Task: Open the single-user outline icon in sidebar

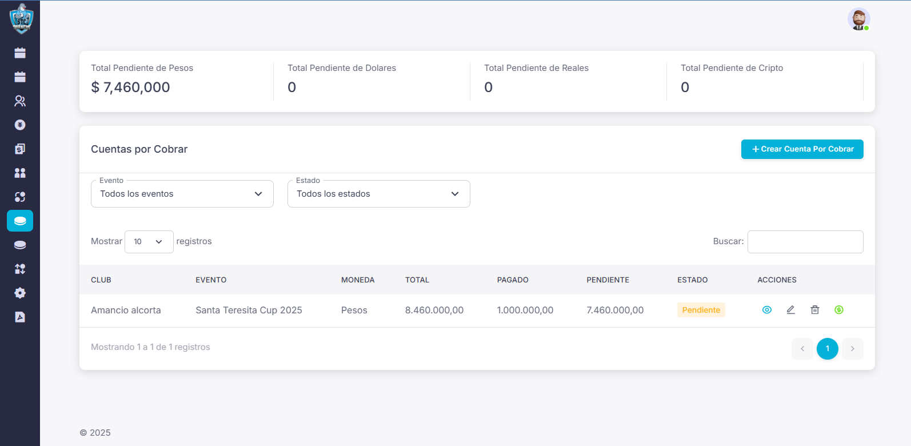Action: (20, 101)
